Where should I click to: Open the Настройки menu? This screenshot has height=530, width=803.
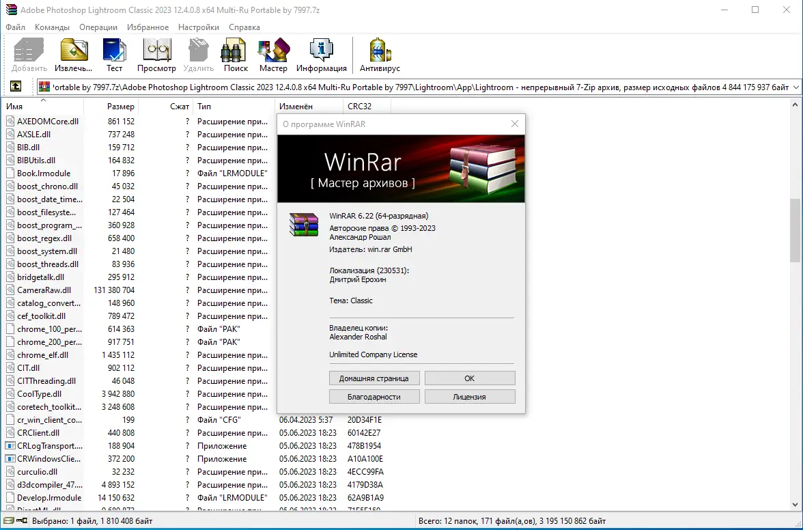point(199,27)
